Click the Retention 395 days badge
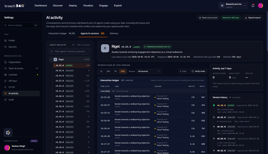This screenshot has width=268, height=154. pyautogui.click(x=231, y=18)
